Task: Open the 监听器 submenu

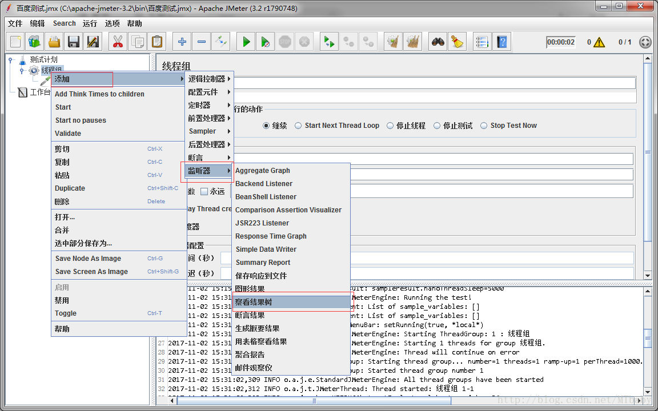Action: [x=209, y=171]
